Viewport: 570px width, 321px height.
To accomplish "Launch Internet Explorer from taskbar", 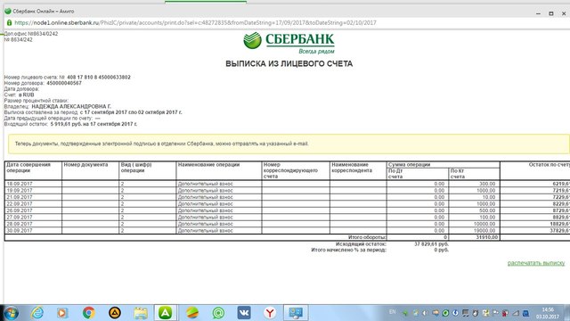I will pyautogui.click(x=37, y=313).
